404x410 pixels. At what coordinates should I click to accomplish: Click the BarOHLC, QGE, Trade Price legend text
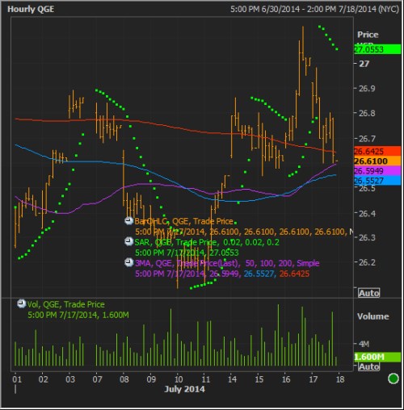[x=184, y=221]
